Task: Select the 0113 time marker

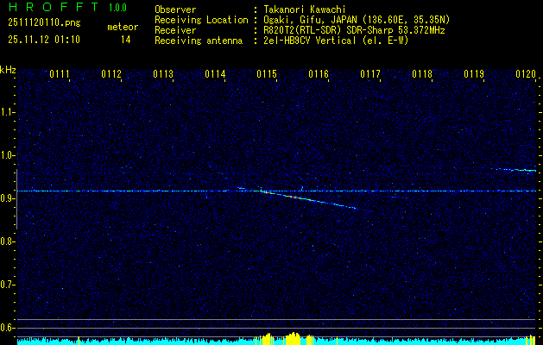Action: coord(163,74)
